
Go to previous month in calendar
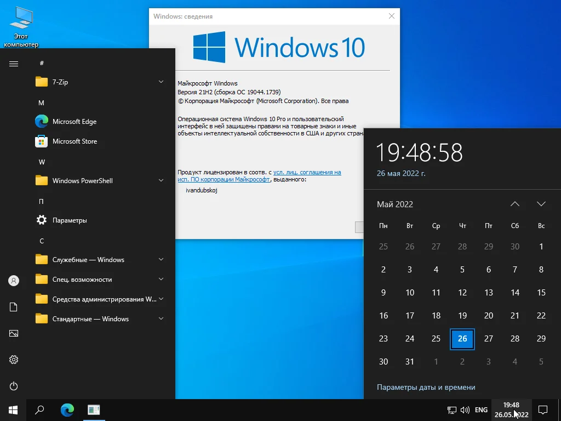[x=515, y=204]
